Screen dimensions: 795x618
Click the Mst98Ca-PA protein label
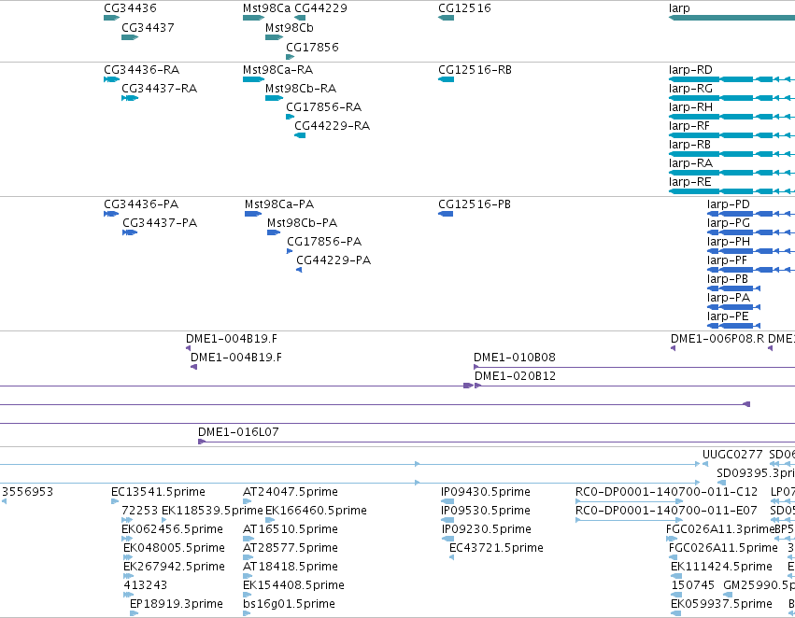pyautogui.click(x=279, y=204)
